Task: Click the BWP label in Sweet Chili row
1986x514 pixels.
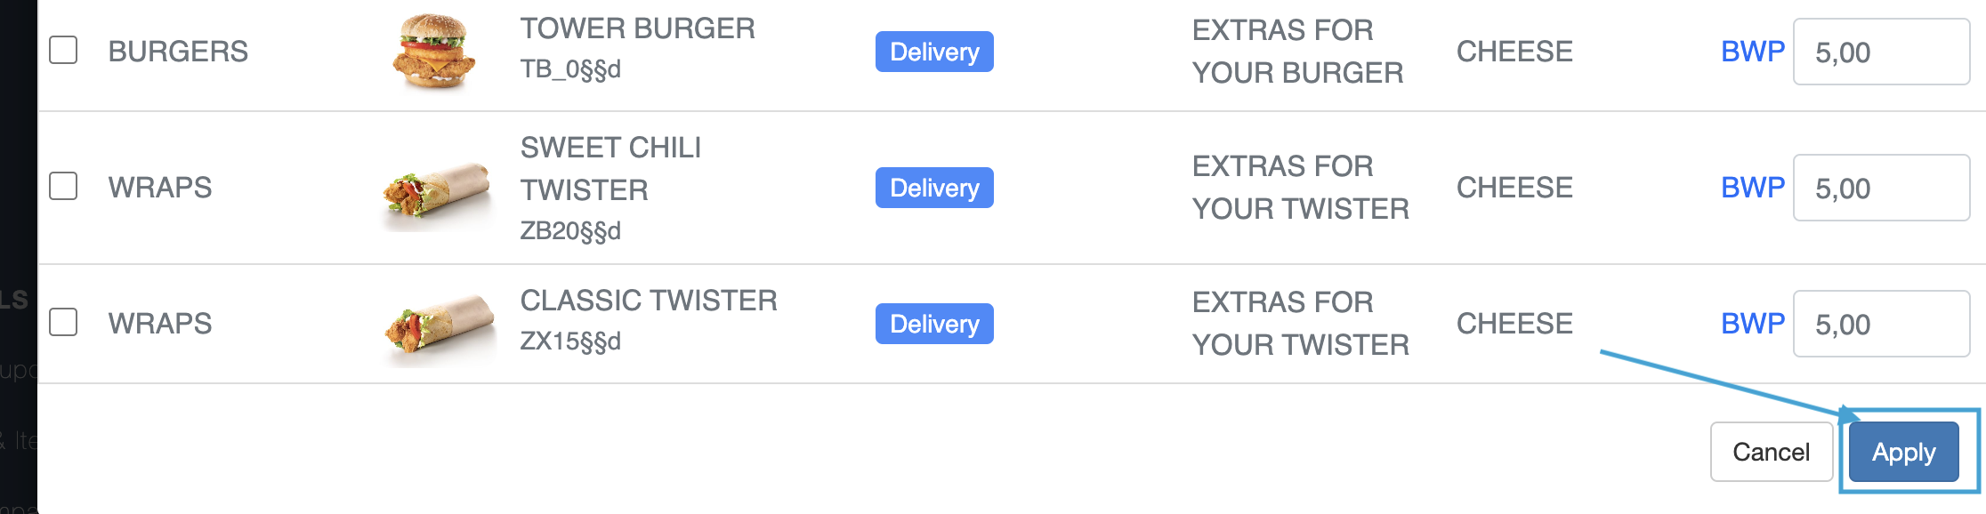Action: [1752, 188]
